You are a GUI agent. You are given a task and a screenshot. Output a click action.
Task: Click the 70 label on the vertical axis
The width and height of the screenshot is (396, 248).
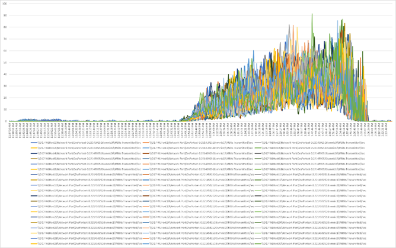[5, 39]
